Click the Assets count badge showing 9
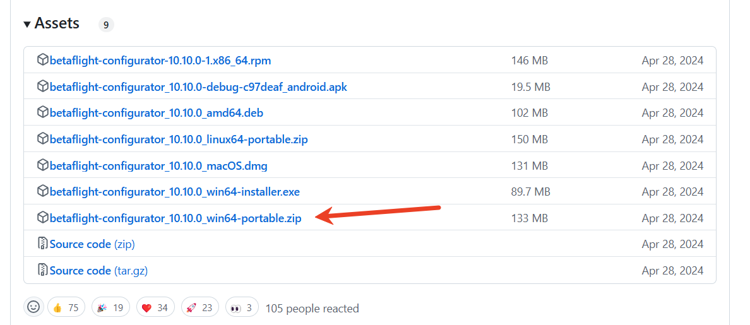Image resolution: width=750 pixels, height=325 pixels. coord(106,25)
